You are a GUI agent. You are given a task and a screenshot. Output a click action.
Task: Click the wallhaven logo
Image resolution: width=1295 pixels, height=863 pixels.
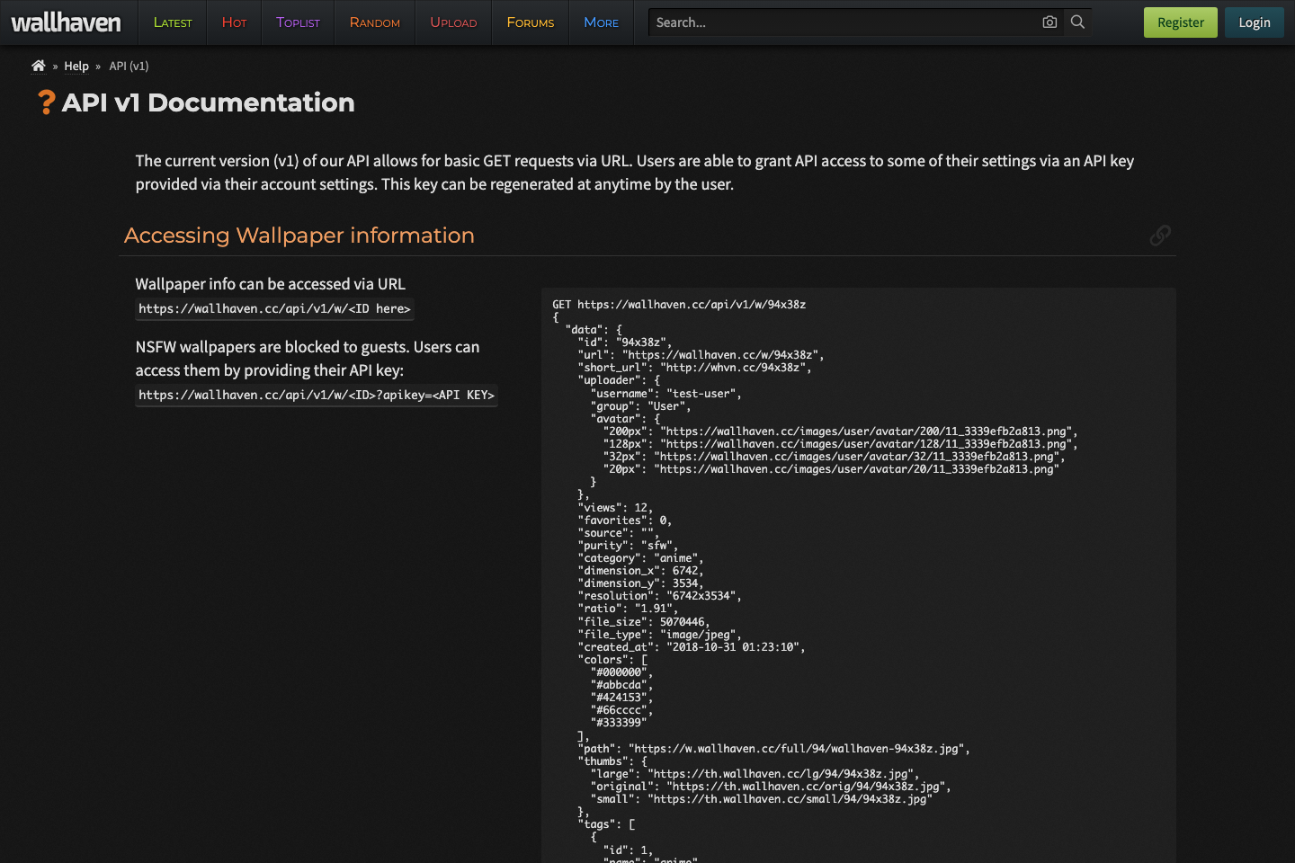[67, 22]
